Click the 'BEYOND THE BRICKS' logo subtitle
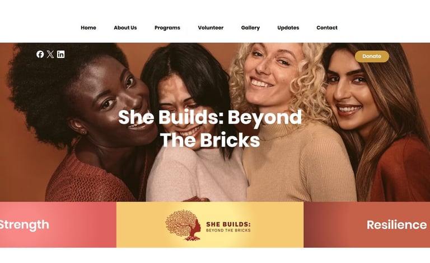This screenshot has height=263, width=430. (228, 231)
